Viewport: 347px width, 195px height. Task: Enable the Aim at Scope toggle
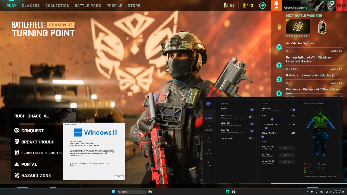coord(251,117)
